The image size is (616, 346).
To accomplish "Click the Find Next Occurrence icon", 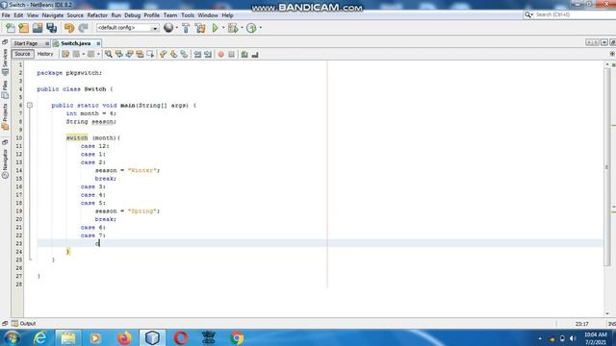I will 129,54.
